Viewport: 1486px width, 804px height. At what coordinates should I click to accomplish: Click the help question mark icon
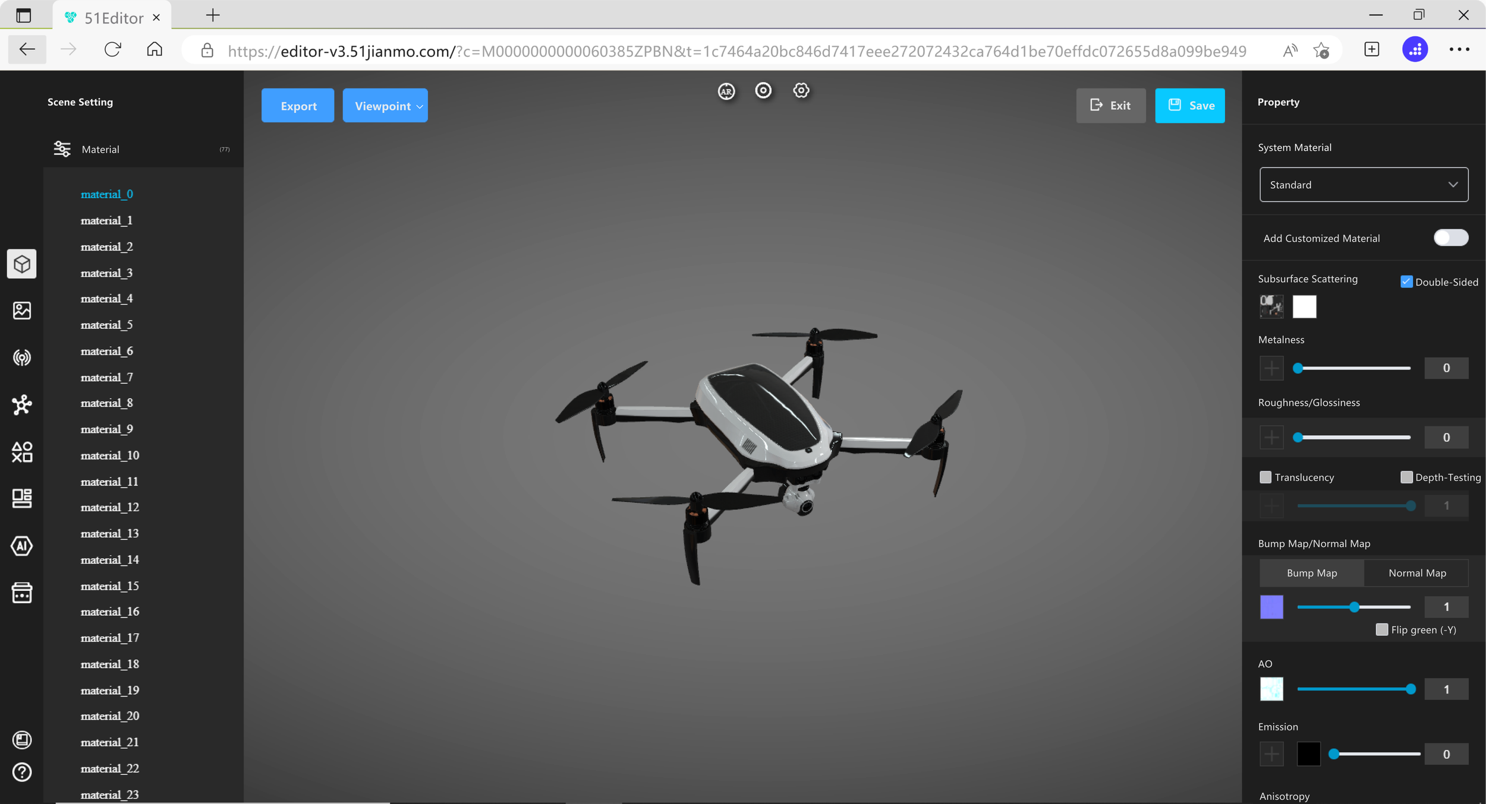coord(22,772)
